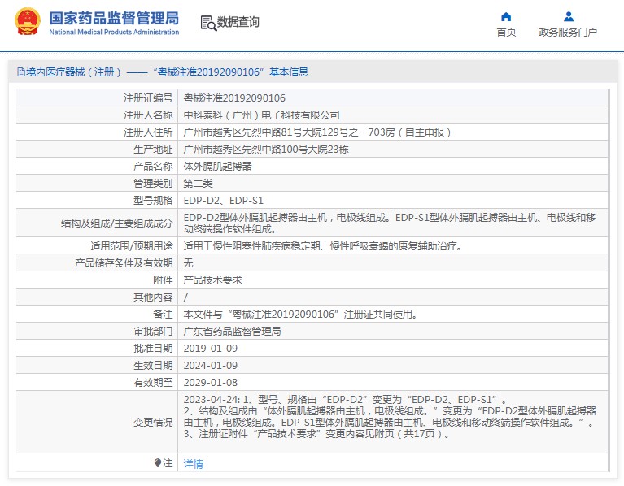Select the address 先烈中路81号大院129号之一703房

coord(318,132)
